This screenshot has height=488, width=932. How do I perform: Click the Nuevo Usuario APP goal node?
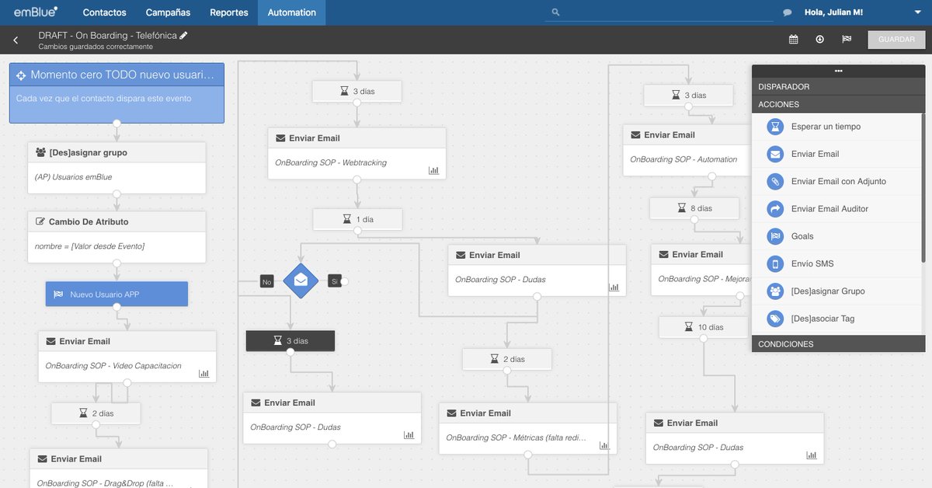[116, 294]
